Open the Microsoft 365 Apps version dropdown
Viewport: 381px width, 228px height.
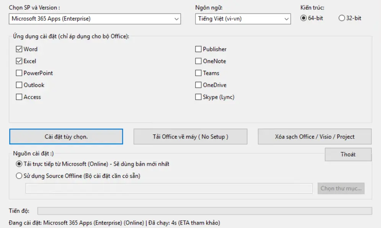pos(94,19)
